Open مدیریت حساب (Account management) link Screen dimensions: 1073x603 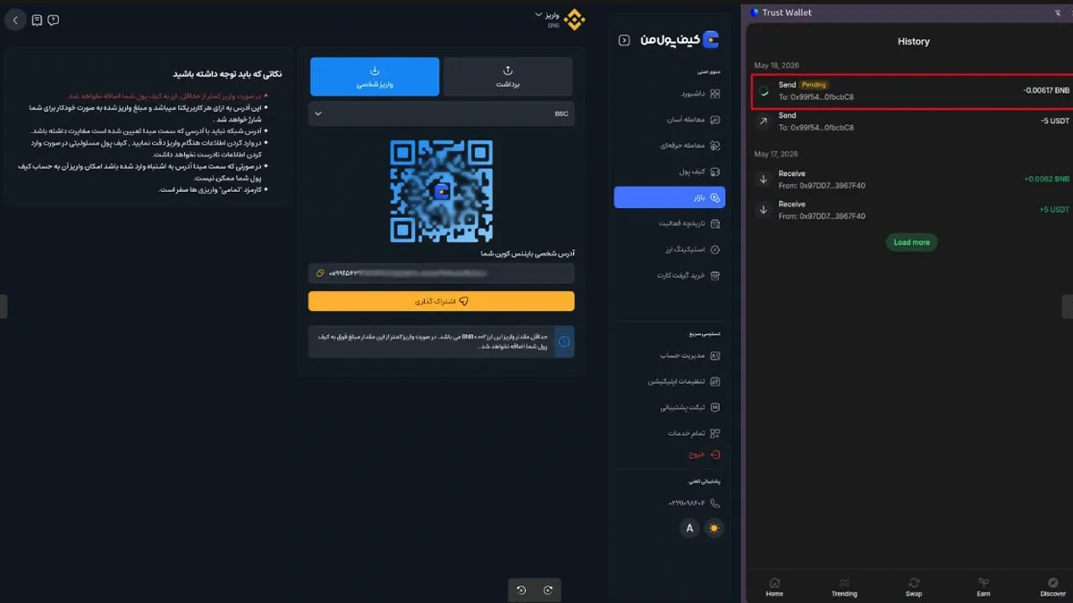(690, 356)
